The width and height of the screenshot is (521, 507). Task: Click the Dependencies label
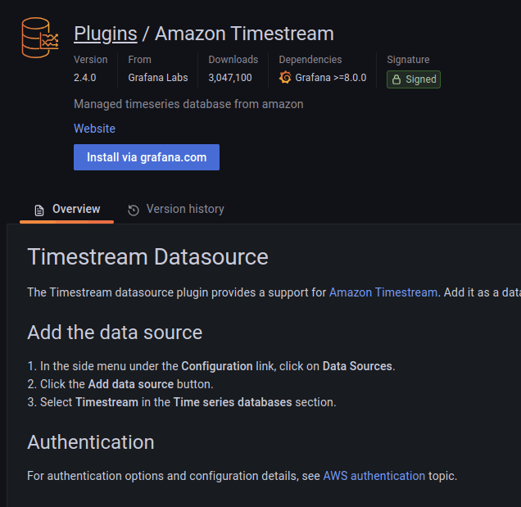[310, 60]
